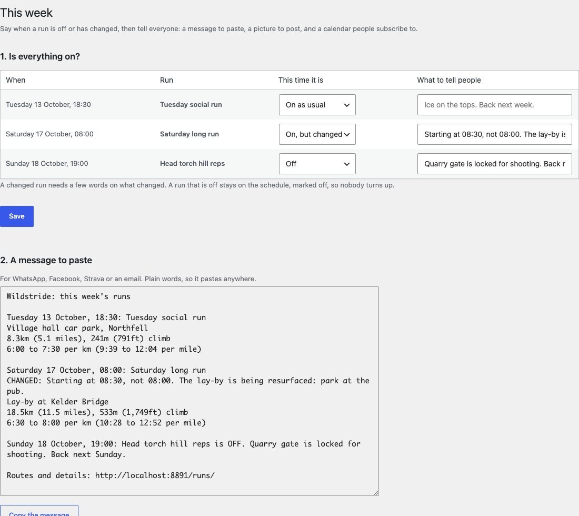Click the message field for Saturday long run
Image resolution: width=579 pixels, height=516 pixels.
[x=494, y=134]
